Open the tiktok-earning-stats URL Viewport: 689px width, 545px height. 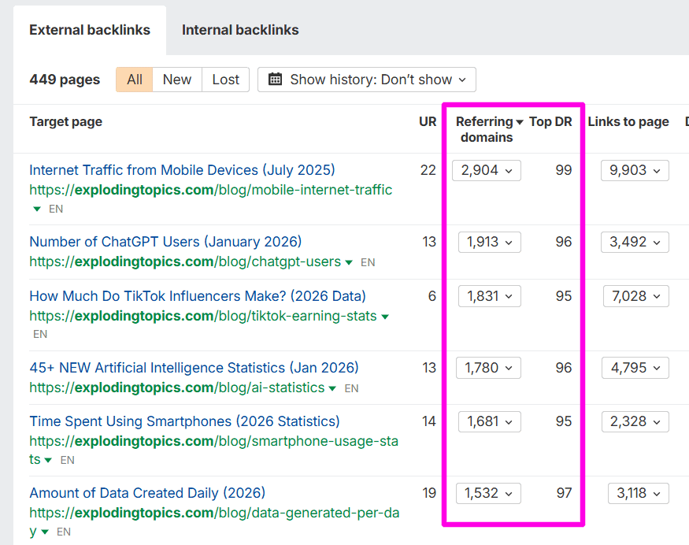[x=203, y=316]
